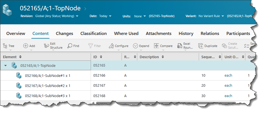Screen dimensions: 263x113
Task: Open the Tree view toolbar icon
Action: pyautogui.click(x=5, y=46)
